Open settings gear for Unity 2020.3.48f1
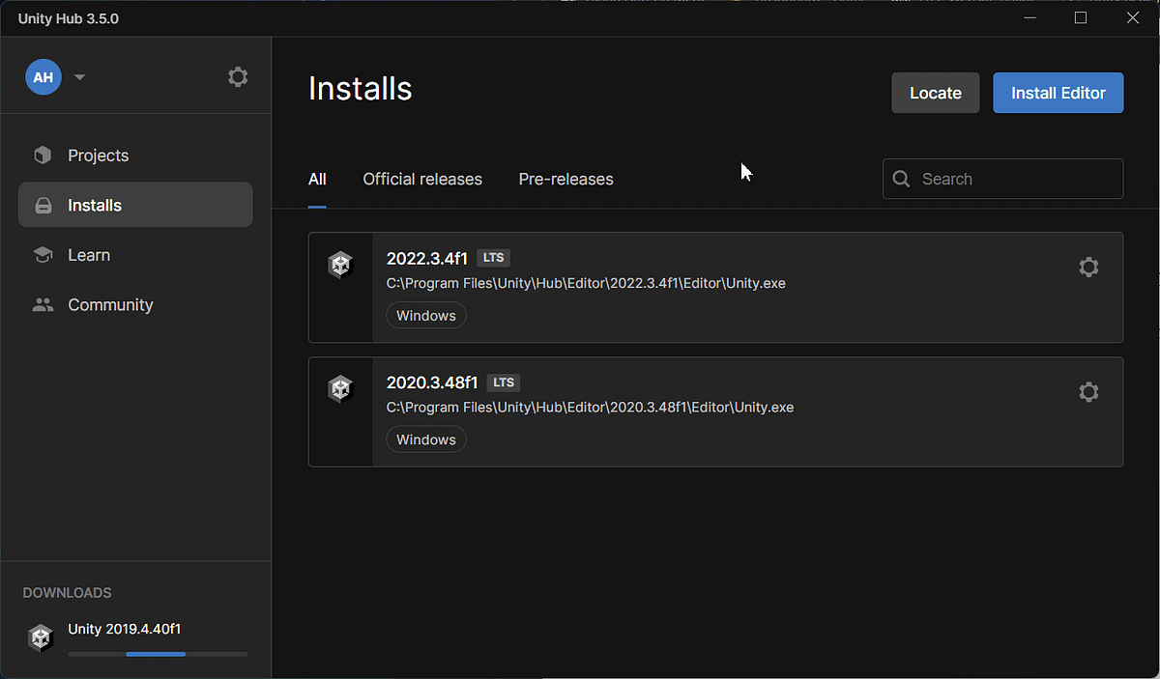Screen dimensions: 1160x679 [x=1088, y=392]
